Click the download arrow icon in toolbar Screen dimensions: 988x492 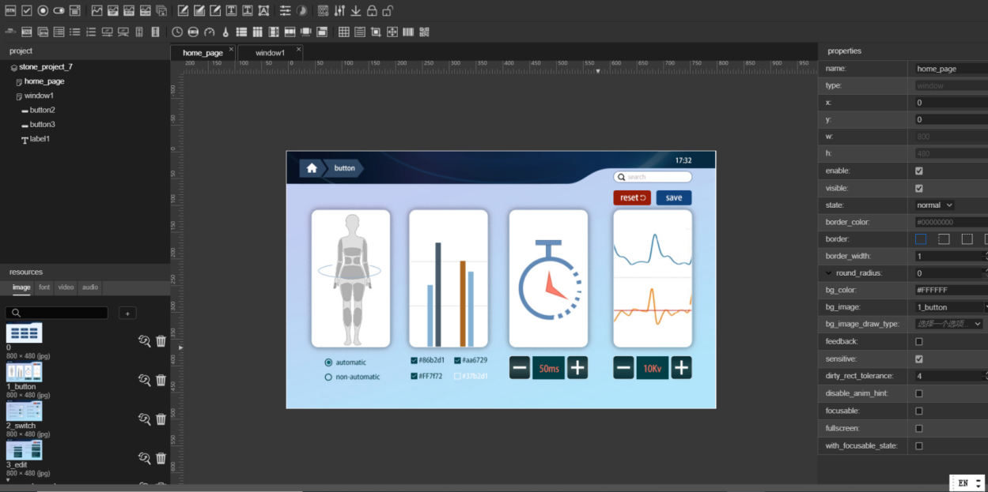(356, 11)
